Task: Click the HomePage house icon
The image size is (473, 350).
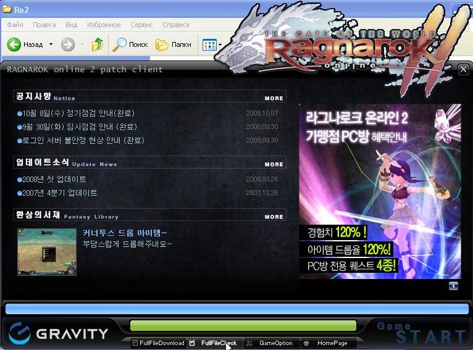Action: coord(306,343)
